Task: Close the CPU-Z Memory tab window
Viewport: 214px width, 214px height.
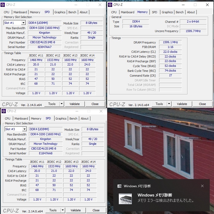Action: (207, 5)
